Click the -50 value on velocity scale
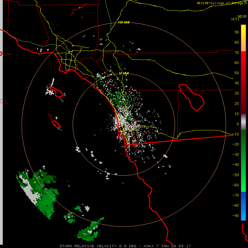The image size is (248, 248). (x=236, y=175)
